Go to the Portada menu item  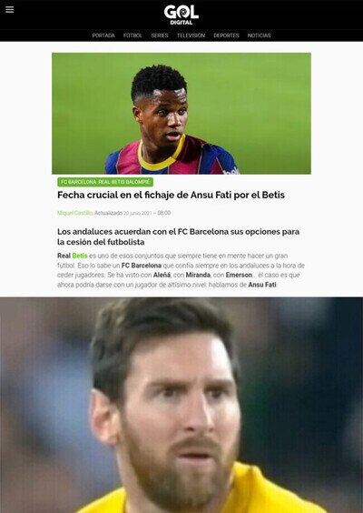click(103, 35)
